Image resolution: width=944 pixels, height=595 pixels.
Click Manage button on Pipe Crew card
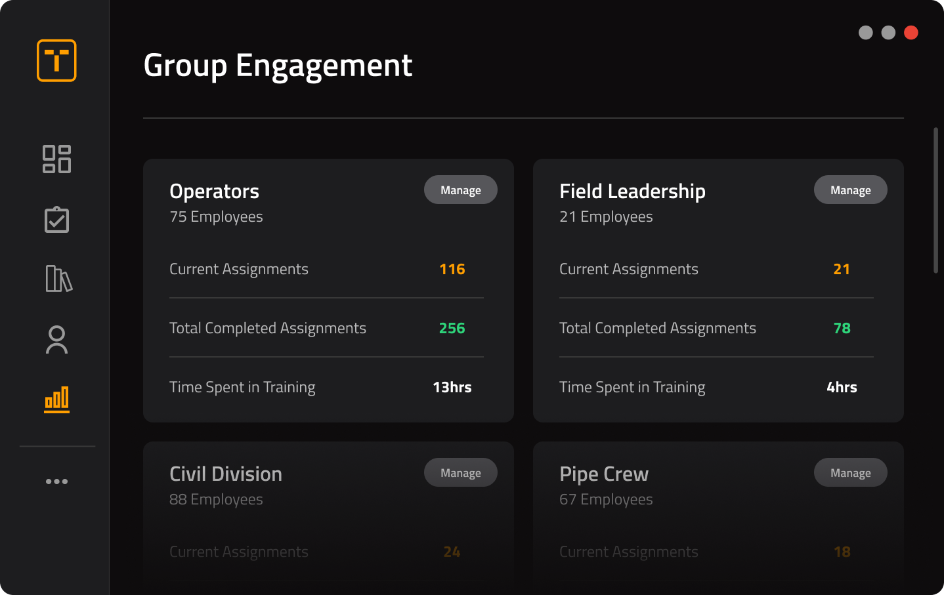coord(851,472)
